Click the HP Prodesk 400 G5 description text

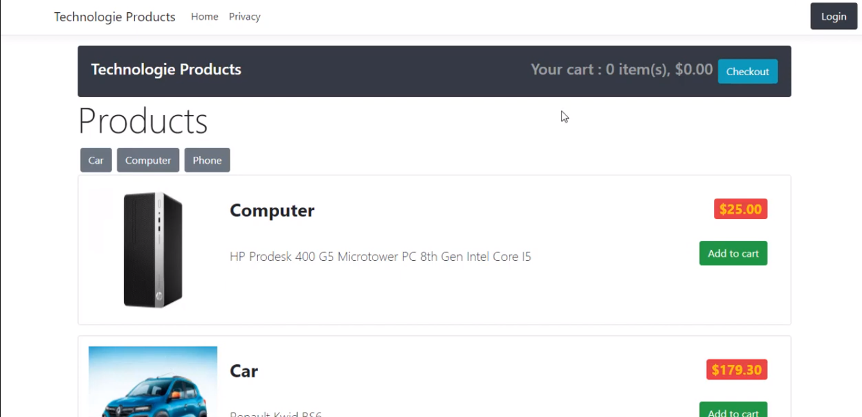[380, 256]
